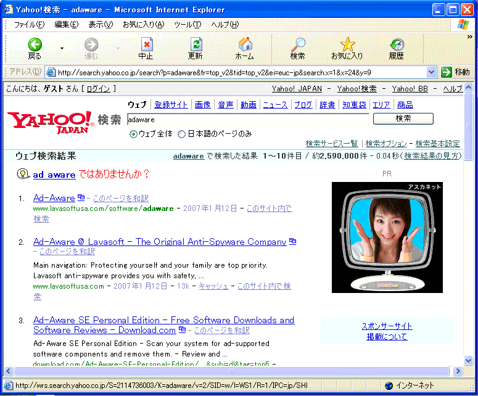The height and width of the screenshot is (396, 478).
Task: Click the 検索オプション link
Action: coord(386,144)
